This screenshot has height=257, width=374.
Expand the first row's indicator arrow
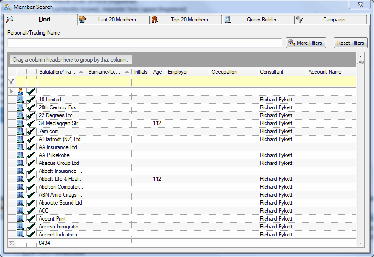point(11,91)
